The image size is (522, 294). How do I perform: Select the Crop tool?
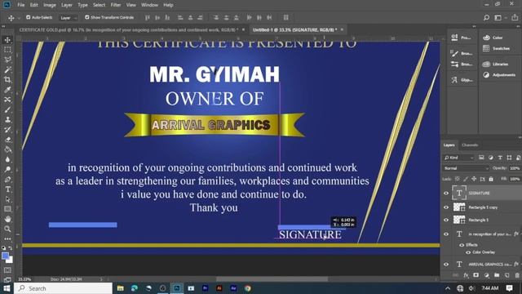[x=7, y=80]
